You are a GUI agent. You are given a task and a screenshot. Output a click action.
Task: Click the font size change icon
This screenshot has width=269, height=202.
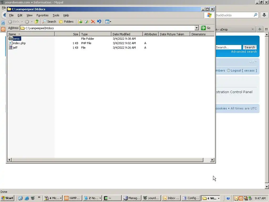coord(253,62)
